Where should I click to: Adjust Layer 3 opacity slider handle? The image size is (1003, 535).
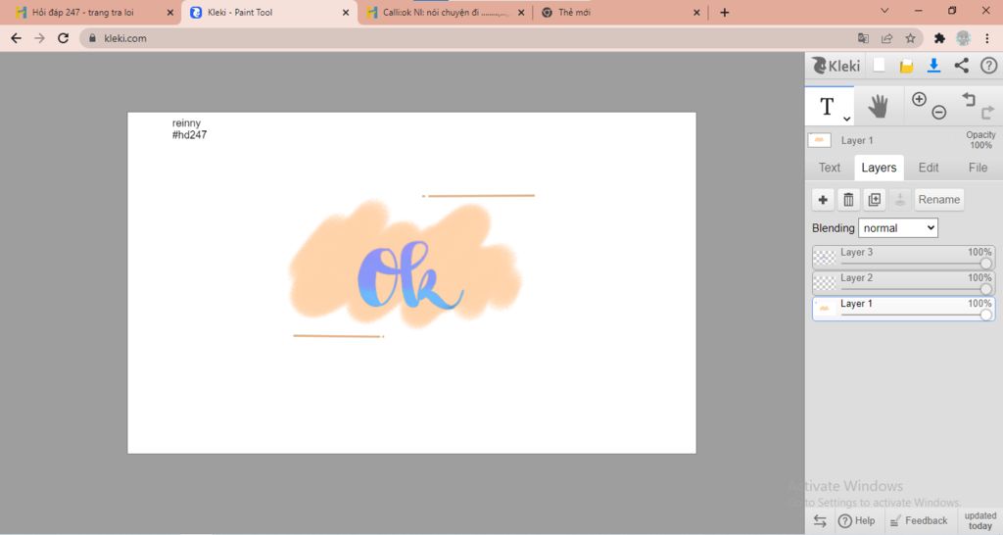pos(985,264)
